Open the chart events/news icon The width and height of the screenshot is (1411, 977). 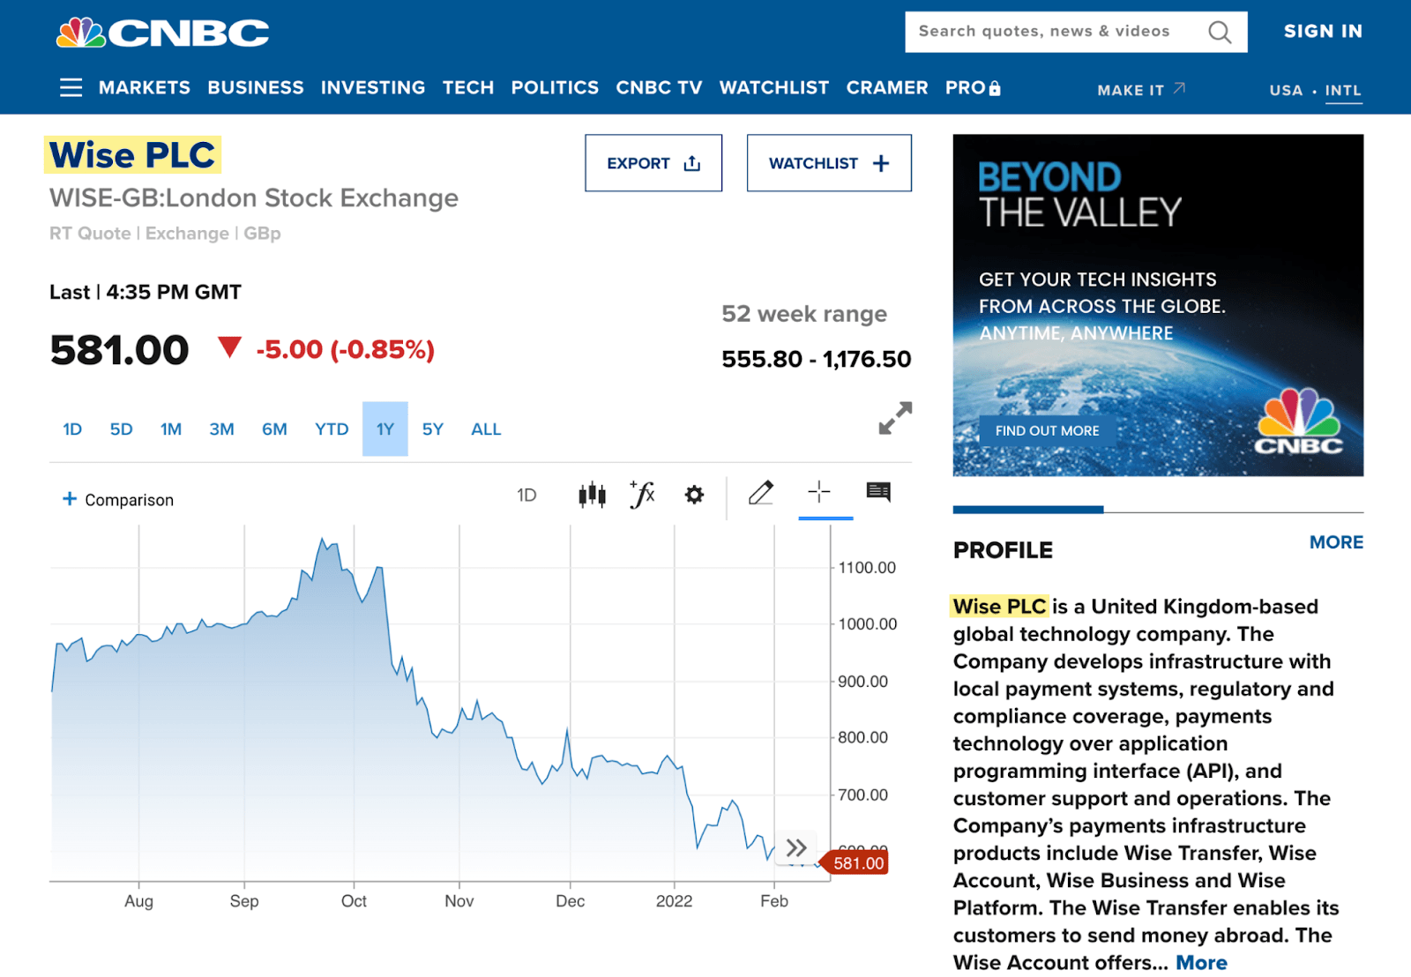(x=878, y=492)
